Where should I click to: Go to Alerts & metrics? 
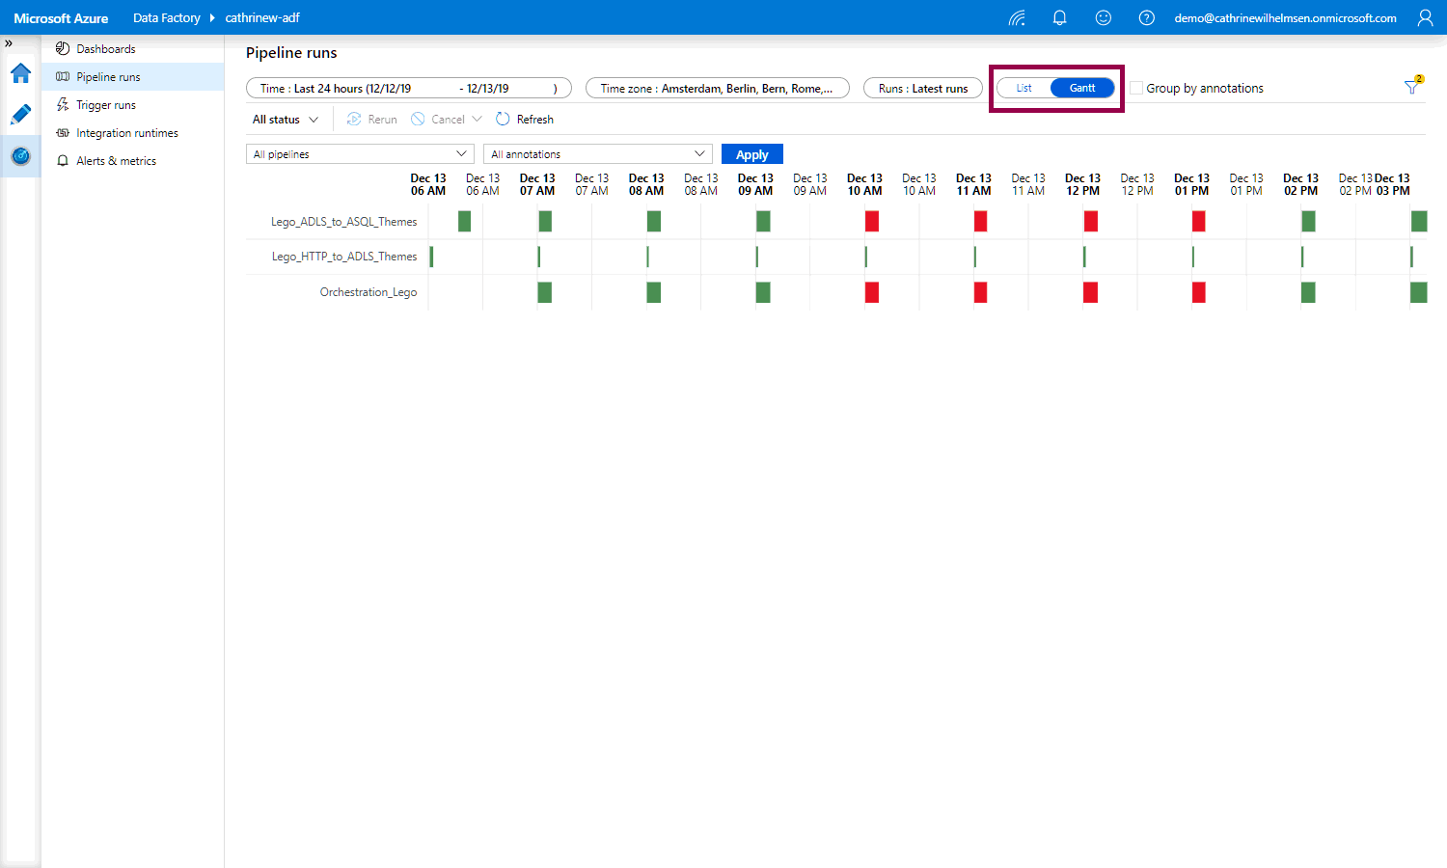pyautogui.click(x=116, y=161)
